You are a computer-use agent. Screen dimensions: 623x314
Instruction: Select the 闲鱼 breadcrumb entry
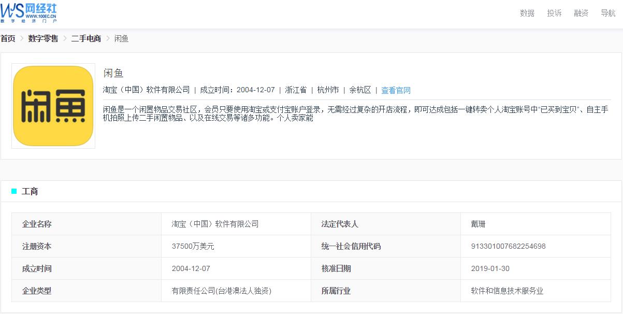pos(121,38)
